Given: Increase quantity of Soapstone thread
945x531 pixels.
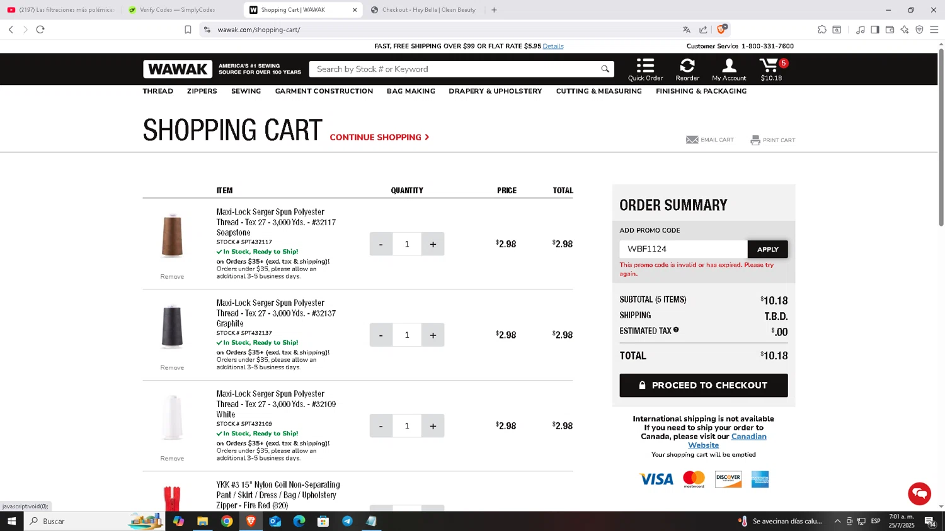Looking at the screenshot, I should pyautogui.click(x=433, y=244).
